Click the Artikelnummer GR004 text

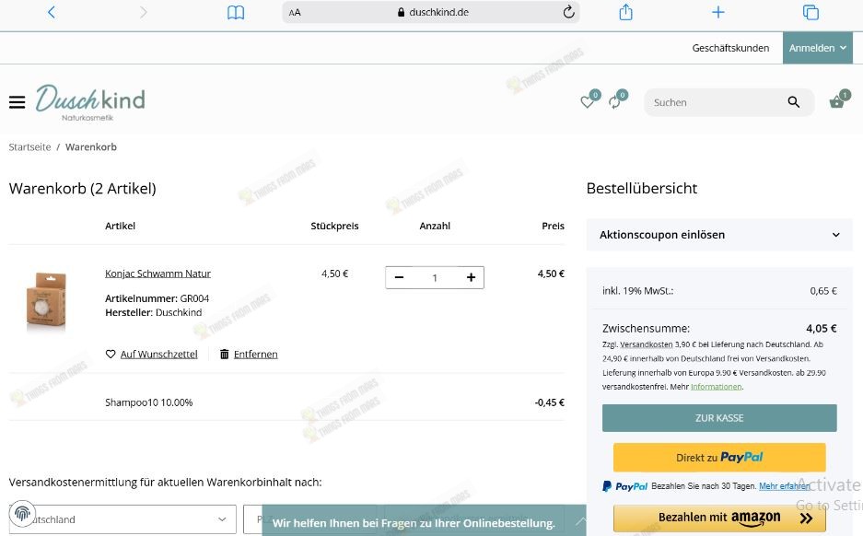point(157,298)
